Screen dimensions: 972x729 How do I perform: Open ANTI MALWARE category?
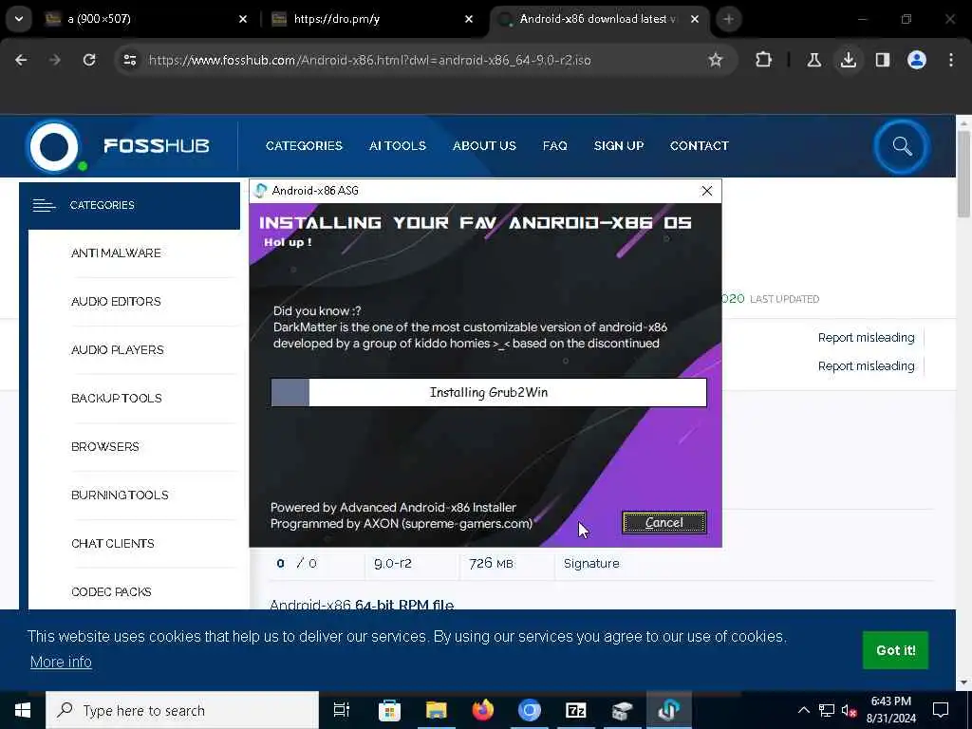(x=116, y=252)
